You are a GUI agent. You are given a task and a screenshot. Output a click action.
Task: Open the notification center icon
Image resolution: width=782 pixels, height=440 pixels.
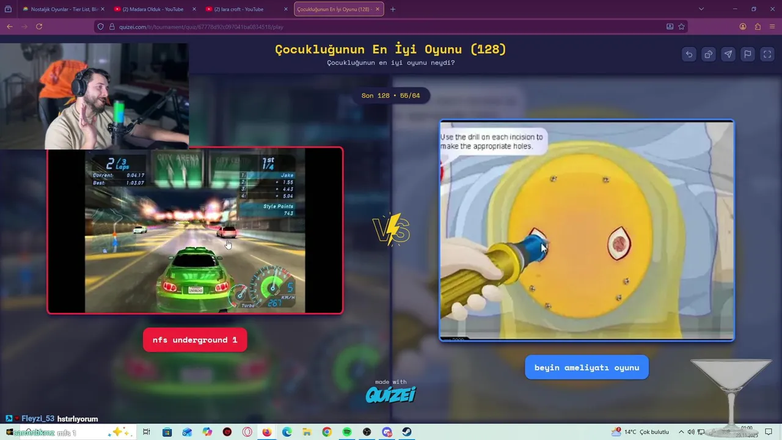pos(769,432)
